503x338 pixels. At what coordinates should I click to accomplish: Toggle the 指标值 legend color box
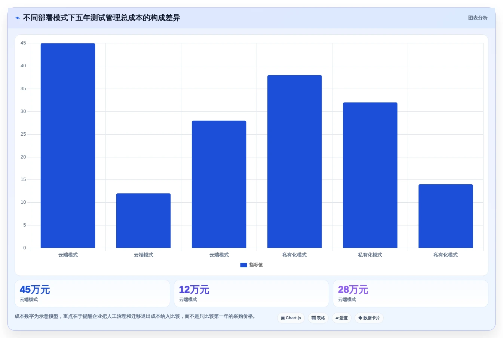click(x=243, y=265)
